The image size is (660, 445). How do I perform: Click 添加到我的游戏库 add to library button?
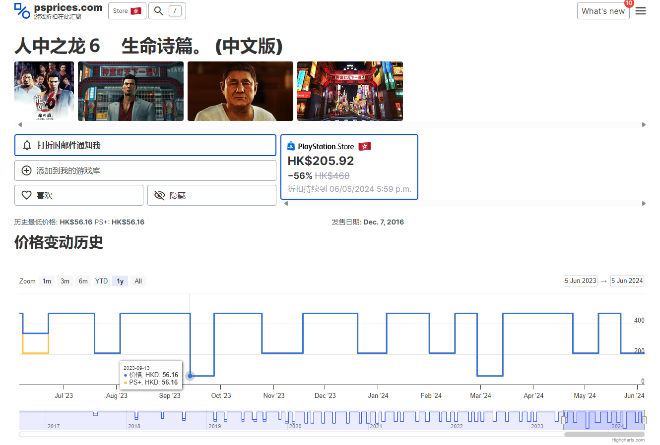point(145,170)
